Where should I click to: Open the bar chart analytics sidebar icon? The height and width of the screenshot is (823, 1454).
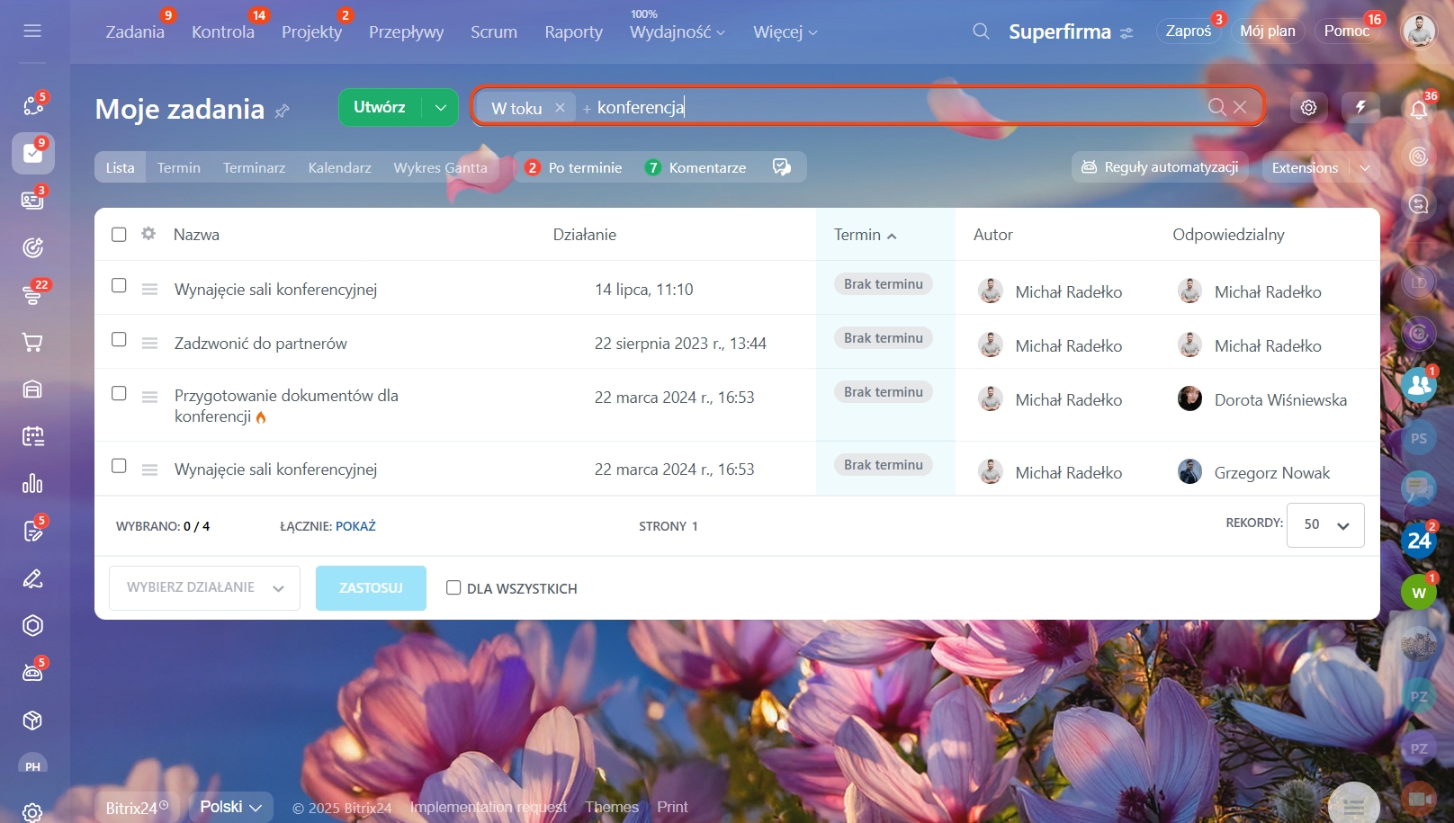click(32, 483)
